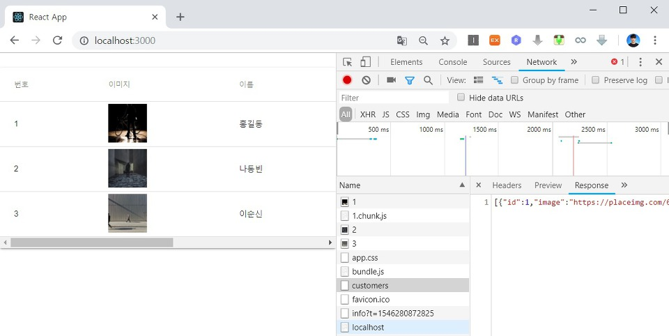Image resolution: width=669 pixels, height=336 pixels.
Task: Select the inspect element tool
Action: pos(348,62)
